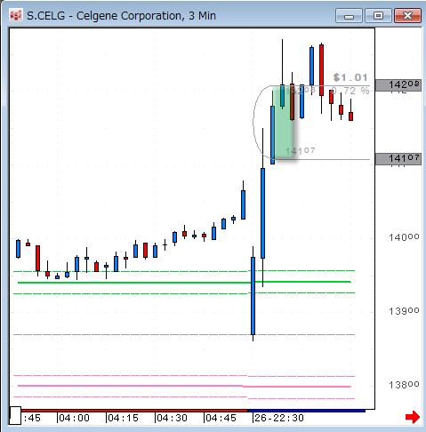Click the 138.00 price axis label
Image resolution: width=426 pixels, height=432 pixels.
point(404,385)
